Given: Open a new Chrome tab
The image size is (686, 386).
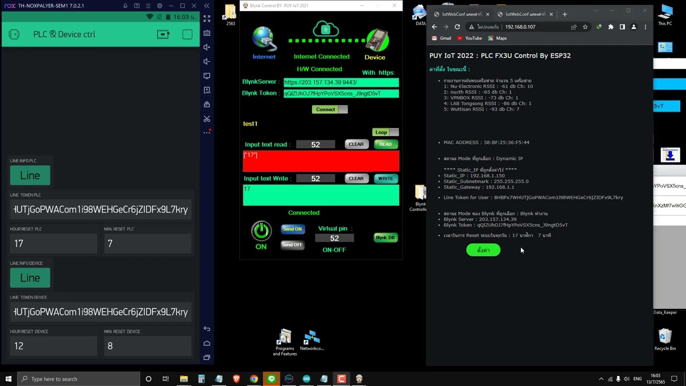Looking at the screenshot, I should [564, 14].
